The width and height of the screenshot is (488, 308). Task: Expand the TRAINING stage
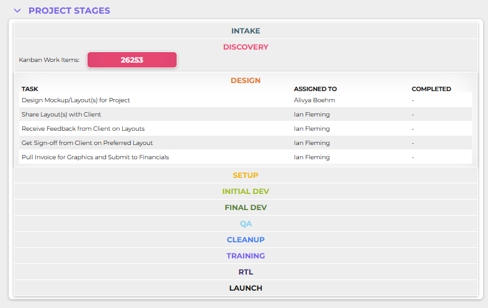(x=246, y=256)
